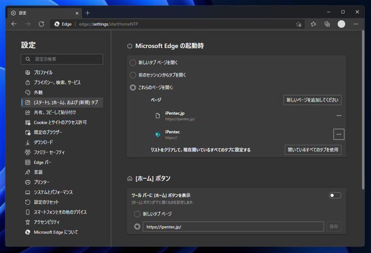Click the https://ipentec.jp/ URL under iPentec.jp
The height and width of the screenshot is (253, 371).
180,119
